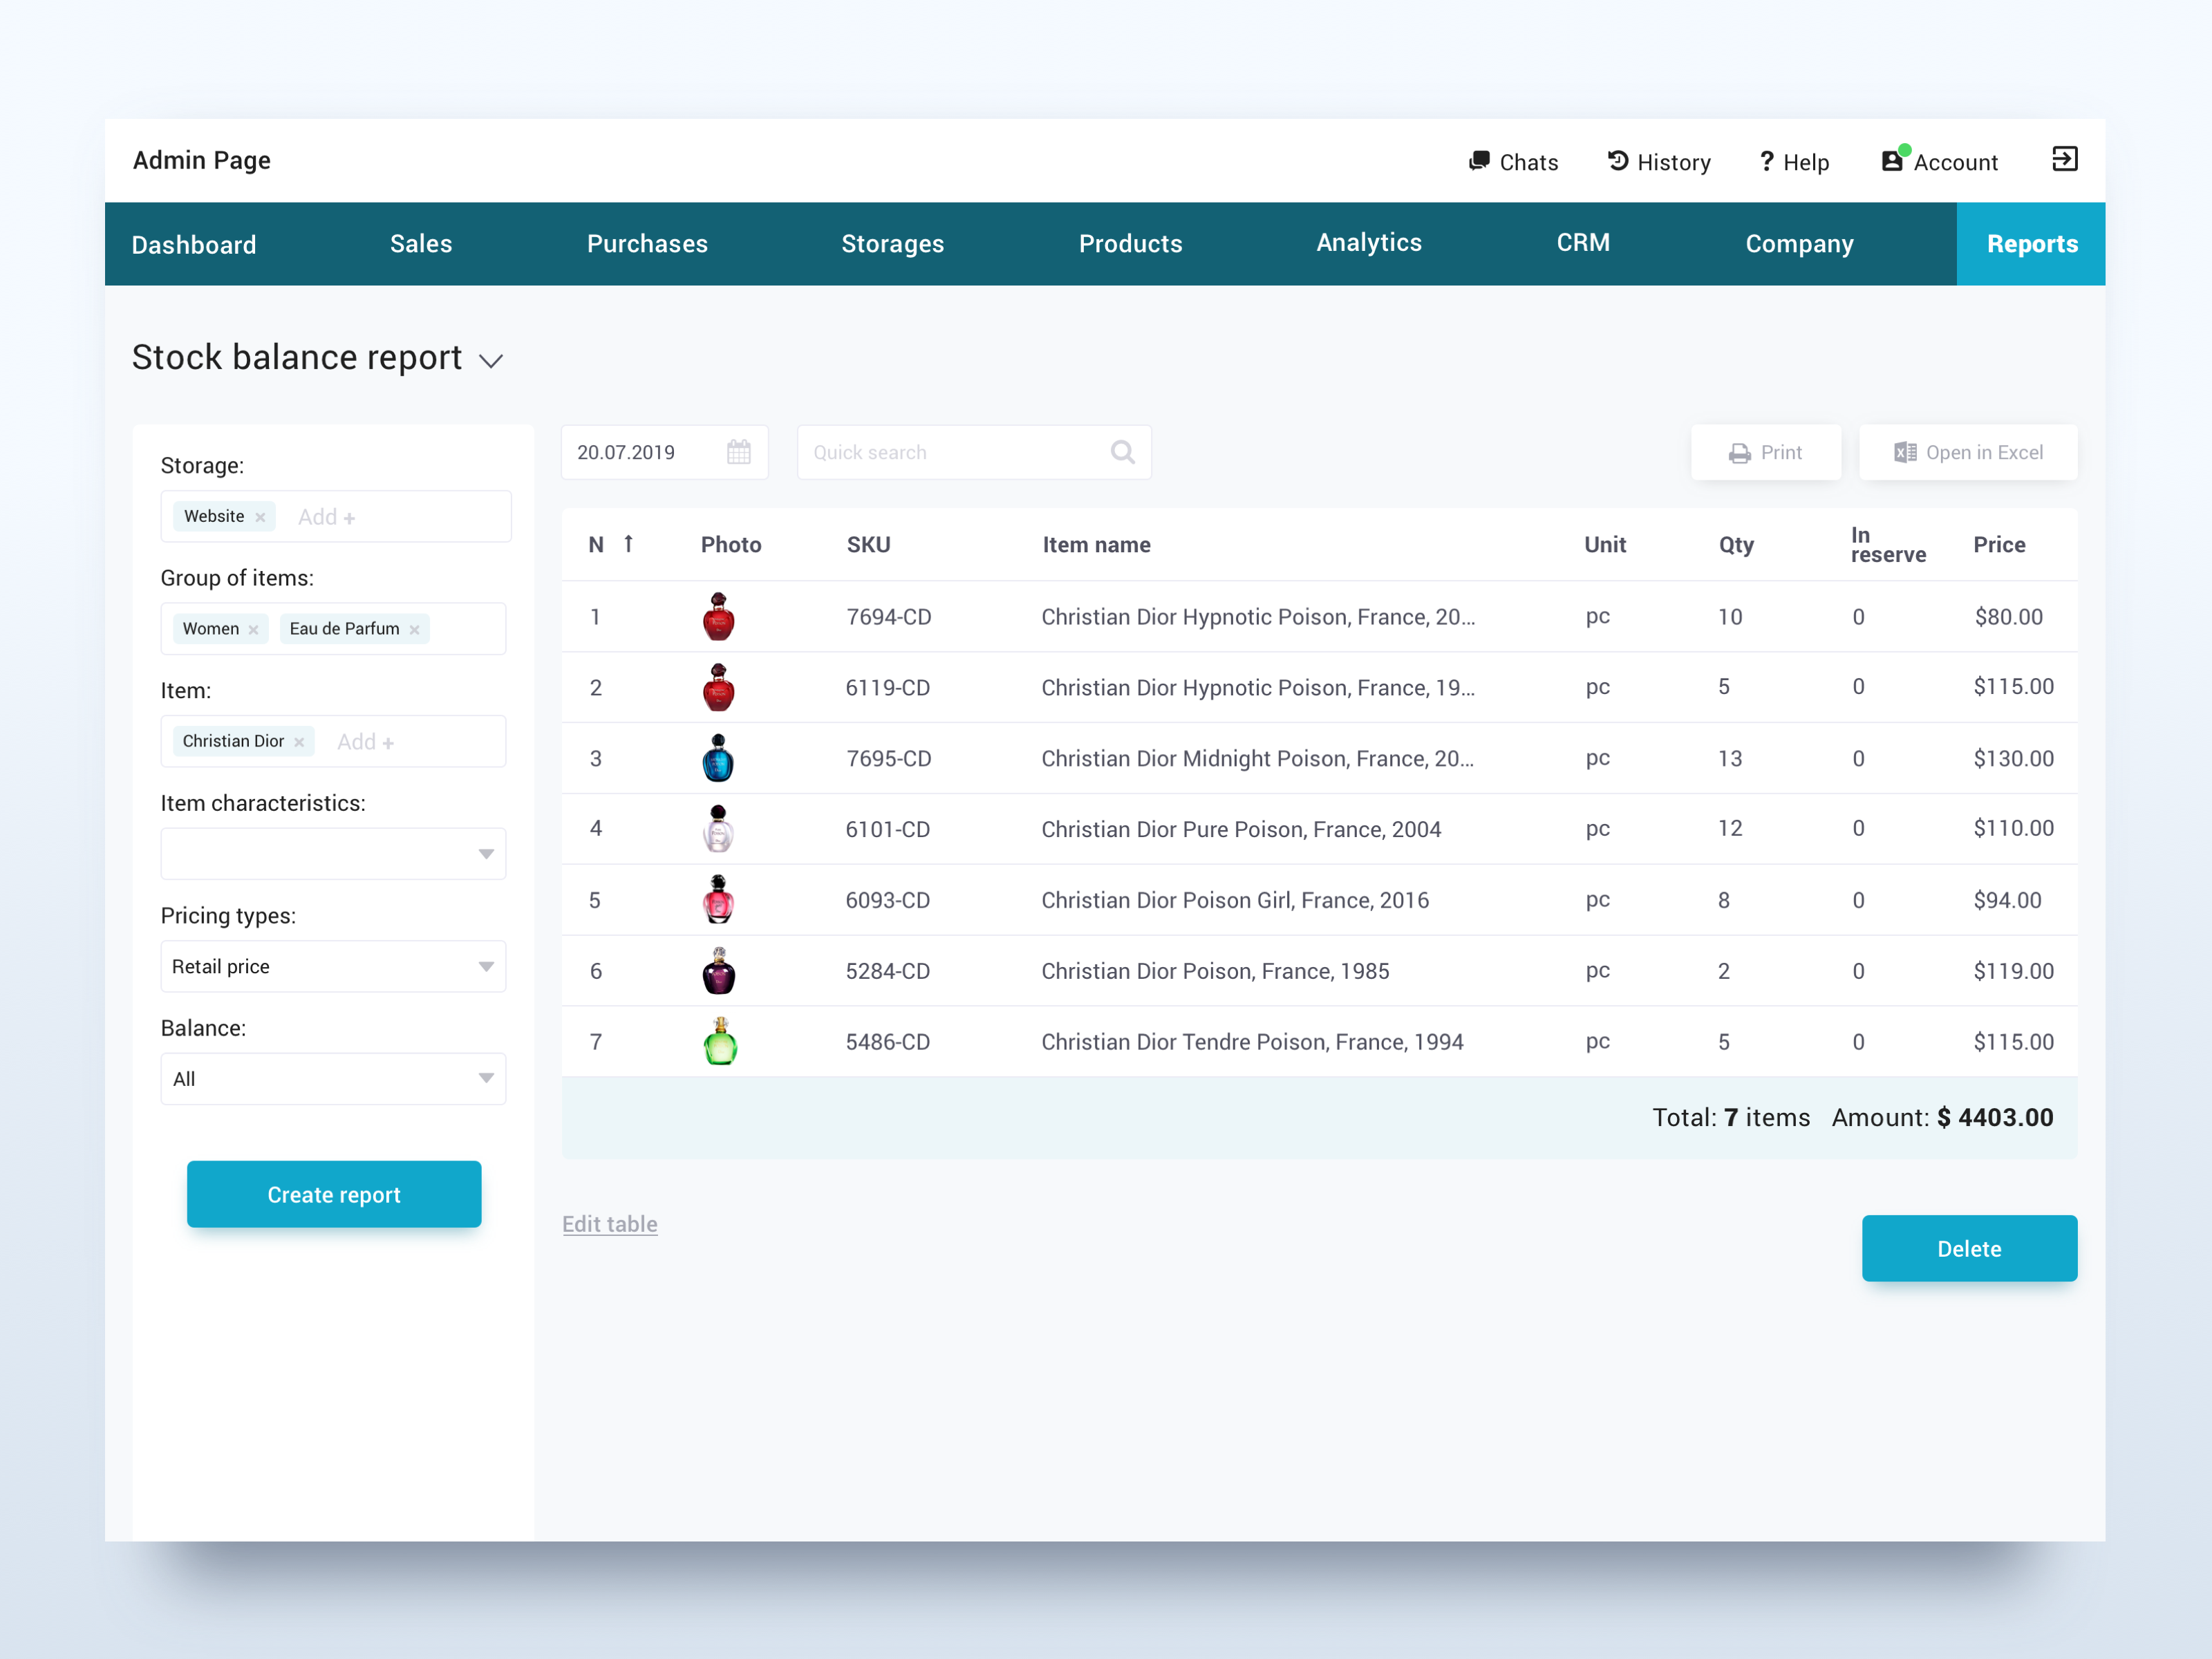Open the Edit table link
The width and height of the screenshot is (2212, 1659).
tap(610, 1223)
